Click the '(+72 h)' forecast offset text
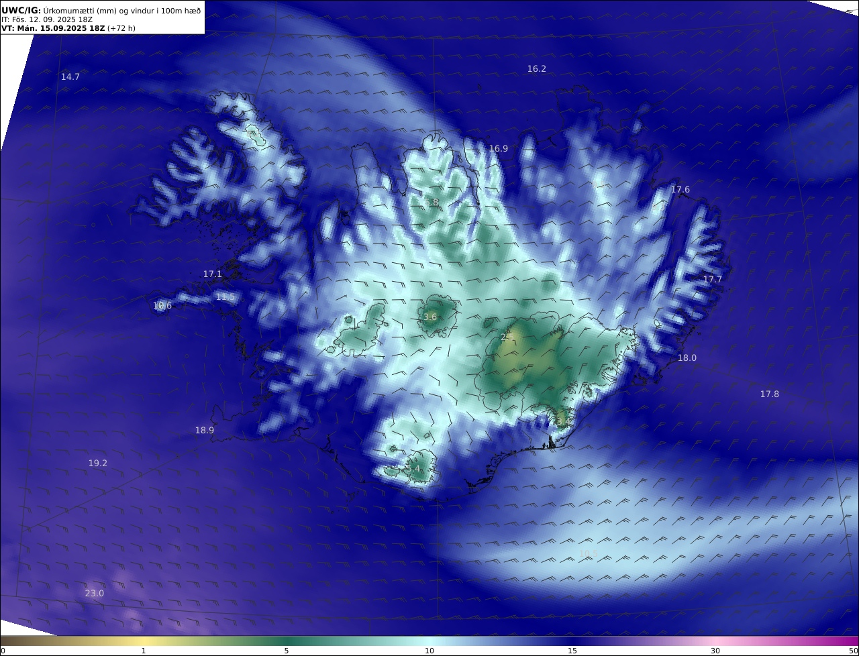 [x=121, y=28]
